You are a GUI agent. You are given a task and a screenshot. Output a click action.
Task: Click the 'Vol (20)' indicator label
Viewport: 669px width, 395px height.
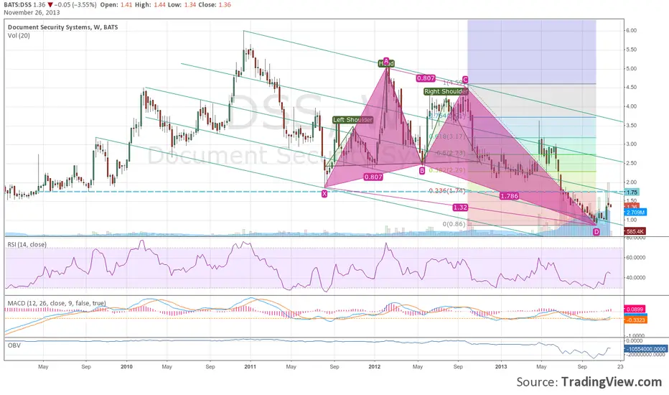pyautogui.click(x=19, y=35)
